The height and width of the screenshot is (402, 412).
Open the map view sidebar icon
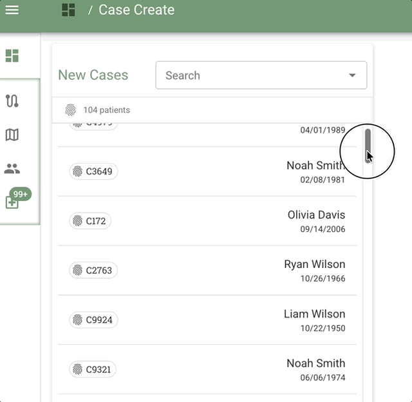12,135
